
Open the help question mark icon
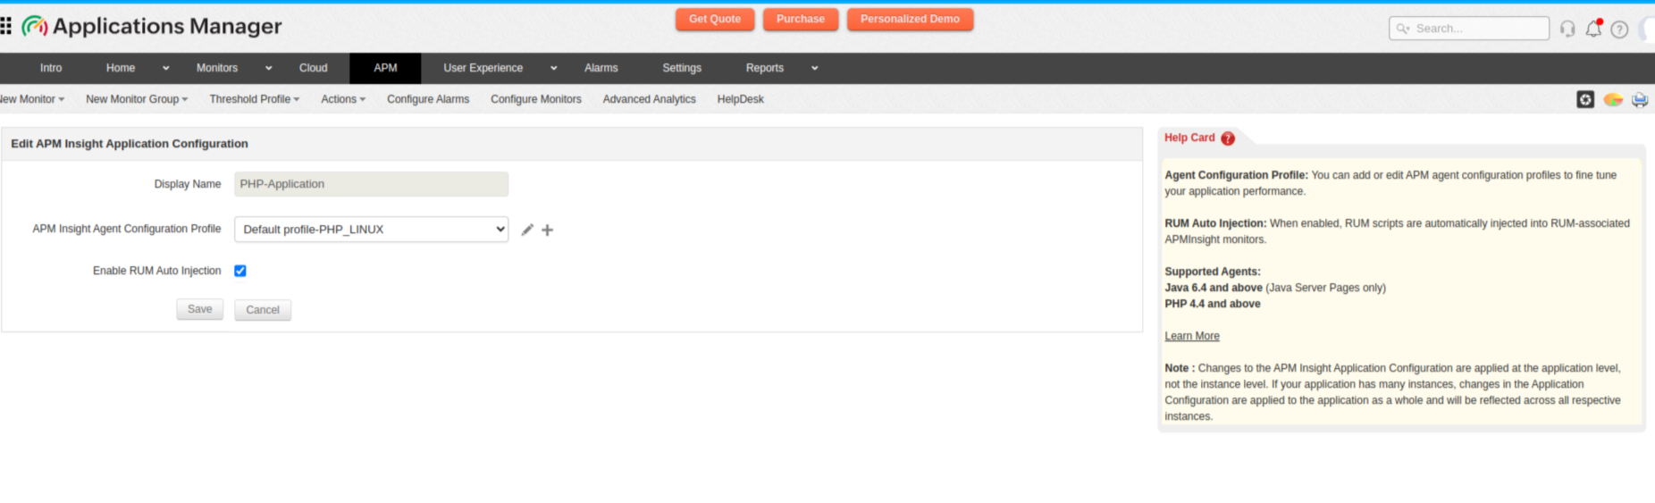[x=1619, y=29]
